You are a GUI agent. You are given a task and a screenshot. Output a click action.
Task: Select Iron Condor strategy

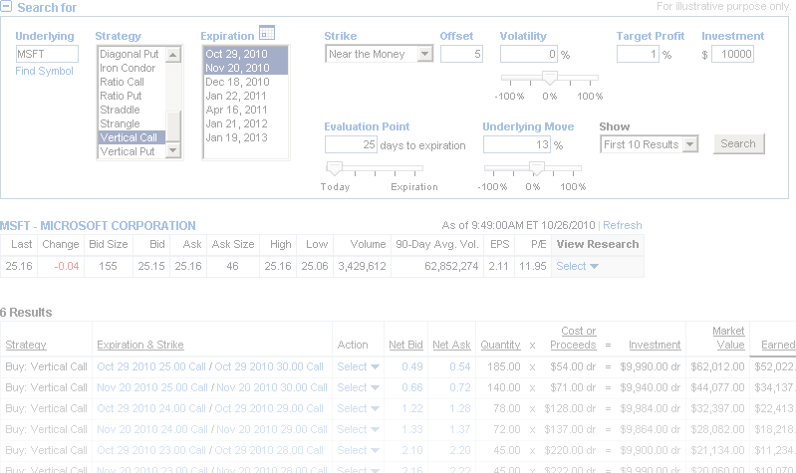tap(130, 68)
